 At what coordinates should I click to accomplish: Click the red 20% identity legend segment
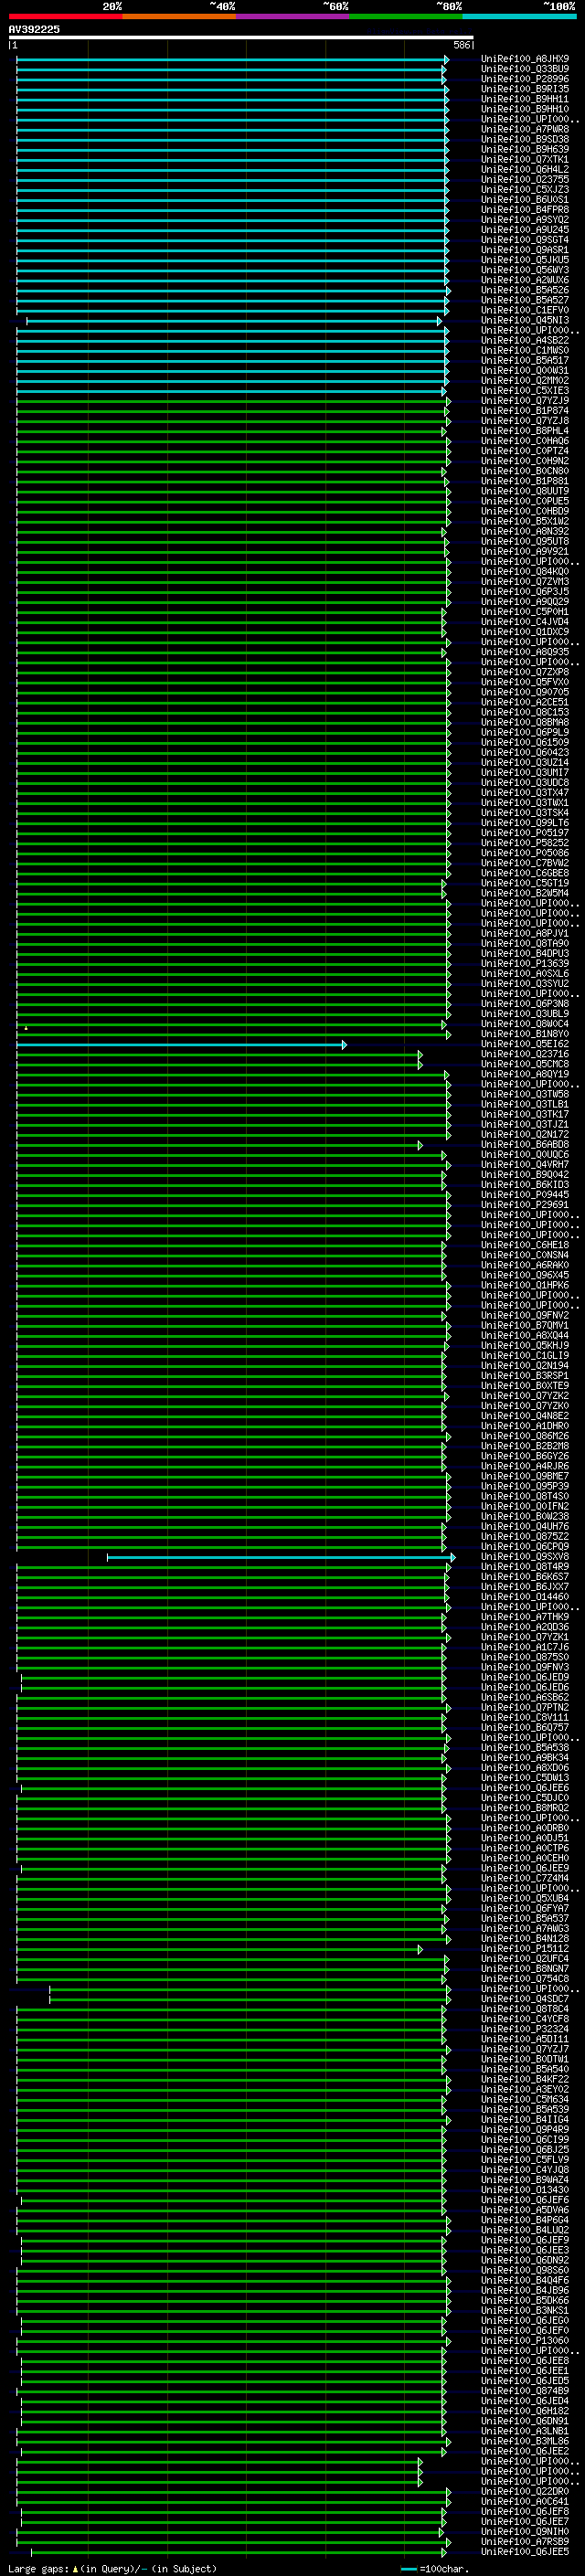pyautogui.click(x=66, y=16)
